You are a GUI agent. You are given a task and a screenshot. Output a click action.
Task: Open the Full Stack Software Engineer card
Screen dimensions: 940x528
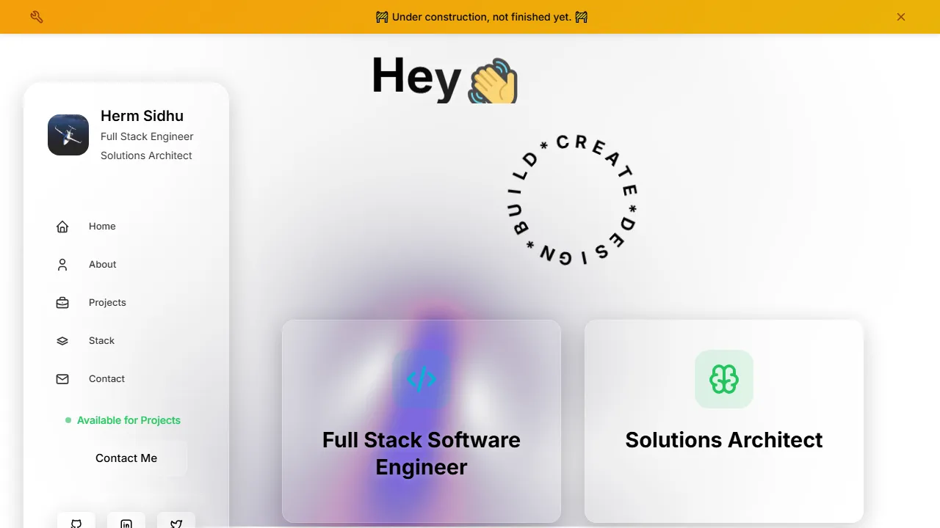click(x=422, y=422)
